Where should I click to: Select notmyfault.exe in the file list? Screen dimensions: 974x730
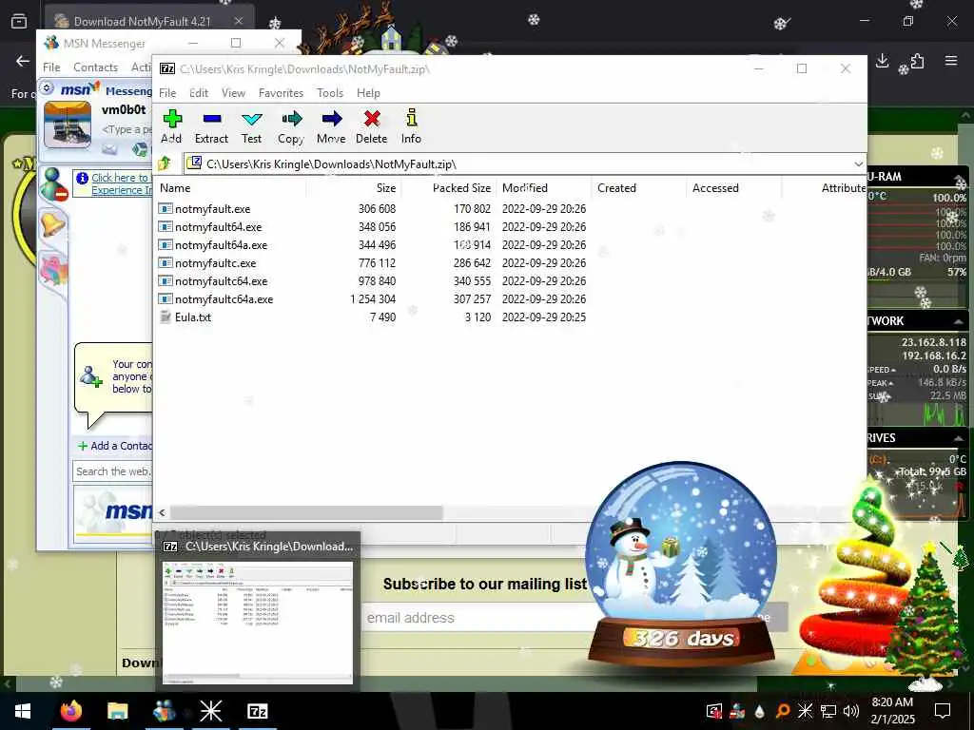click(212, 209)
